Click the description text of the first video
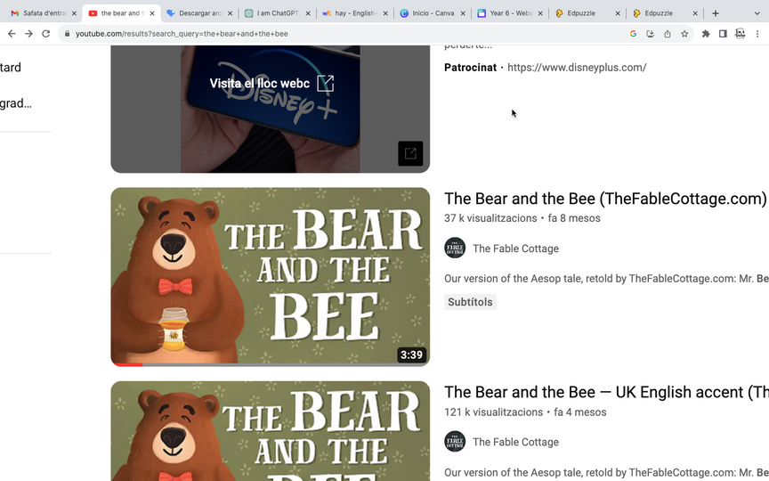Image resolution: width=769 pixels, height=481 pixels. [x=606, y=279]
